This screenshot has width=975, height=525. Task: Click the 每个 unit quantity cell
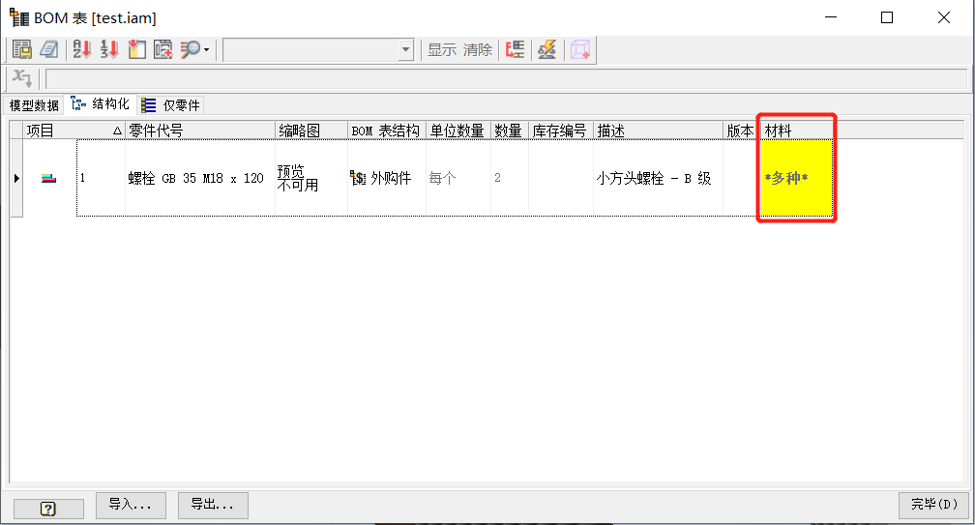pos(458,178)
